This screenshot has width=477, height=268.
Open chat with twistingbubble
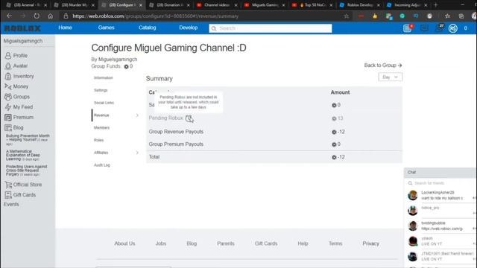(x=440, y=226)
